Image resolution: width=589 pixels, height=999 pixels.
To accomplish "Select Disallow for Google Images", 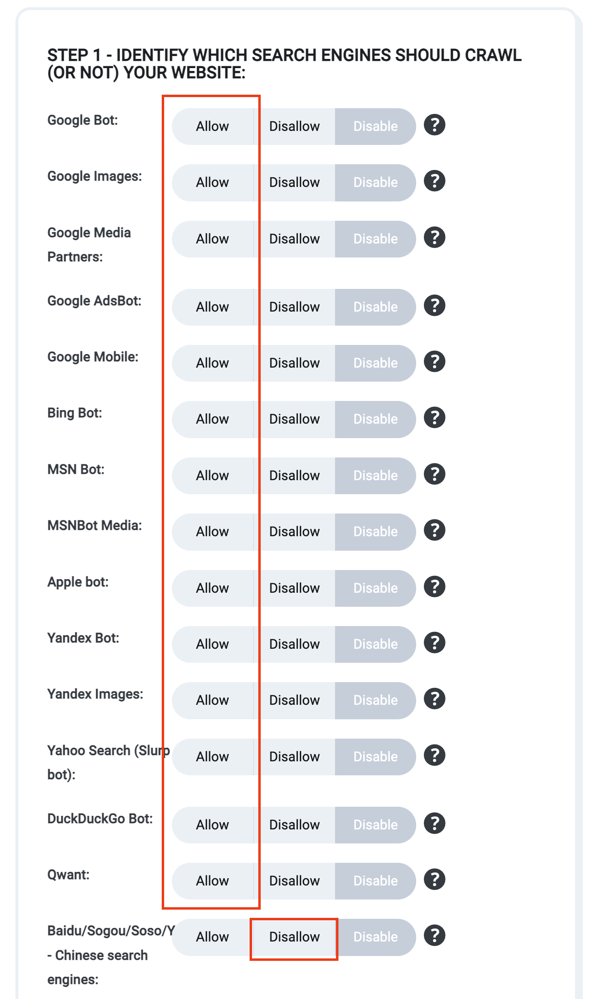I will coord(294,183).
